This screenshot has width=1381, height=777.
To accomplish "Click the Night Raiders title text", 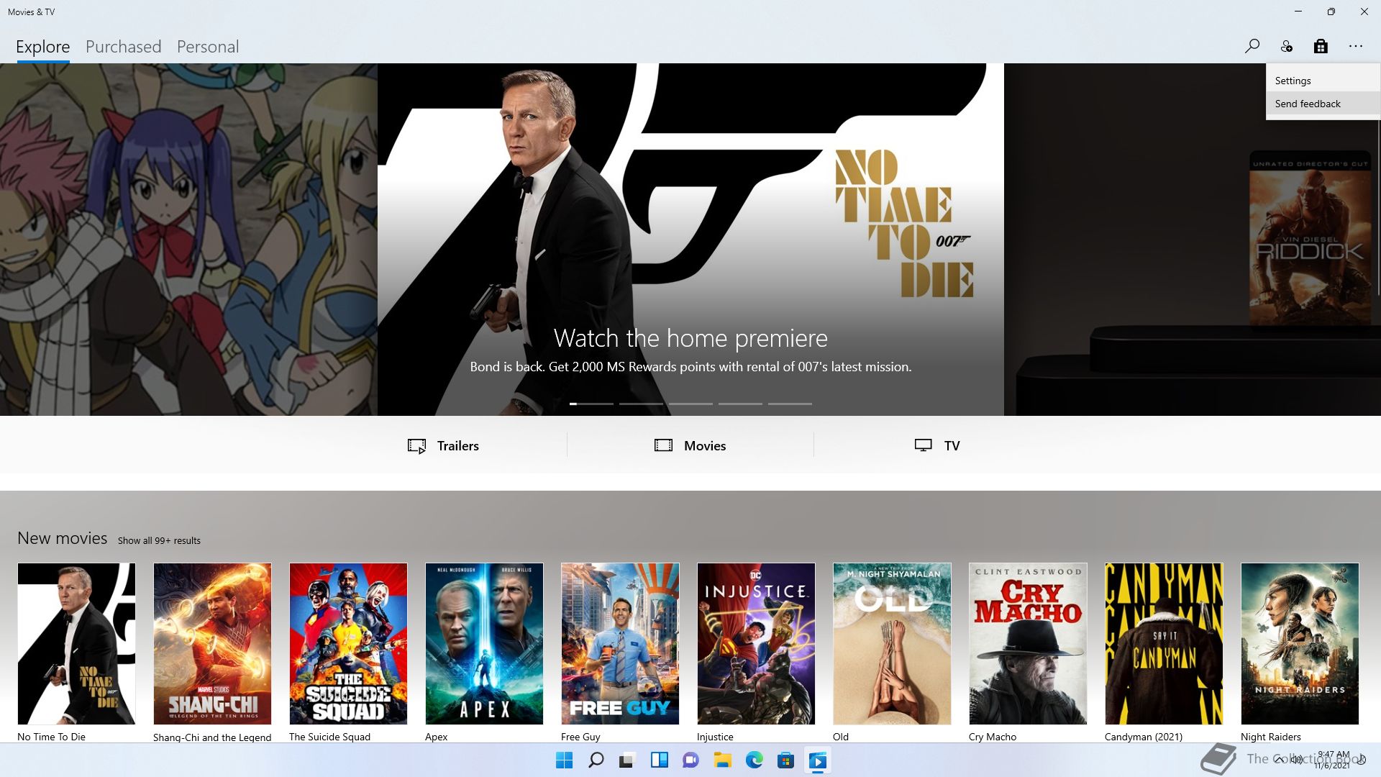I will click(x=1270, y=737).
